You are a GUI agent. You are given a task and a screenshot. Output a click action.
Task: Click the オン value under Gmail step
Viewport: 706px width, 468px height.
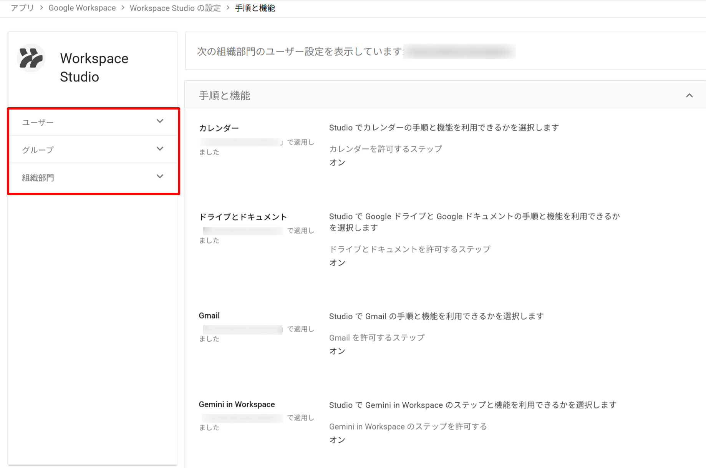[337, 351]
